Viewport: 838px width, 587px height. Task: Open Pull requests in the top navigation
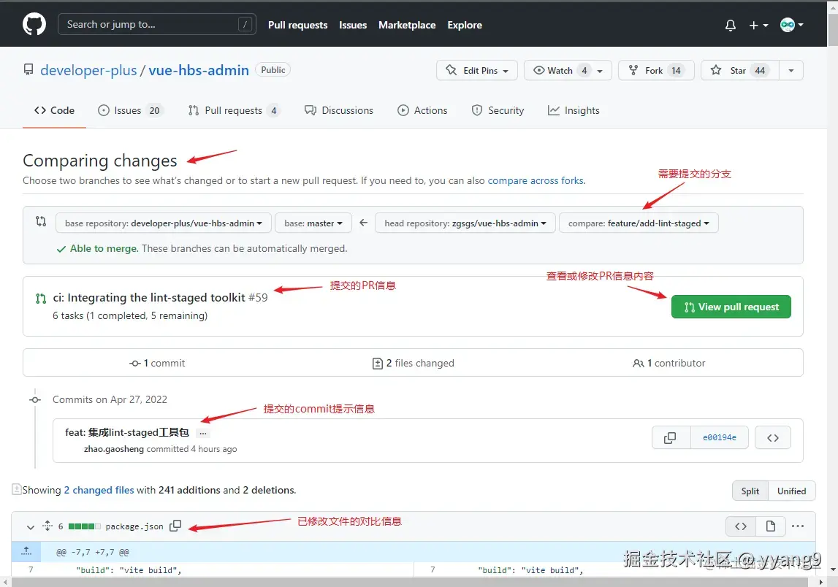click(x=297, y=25)
